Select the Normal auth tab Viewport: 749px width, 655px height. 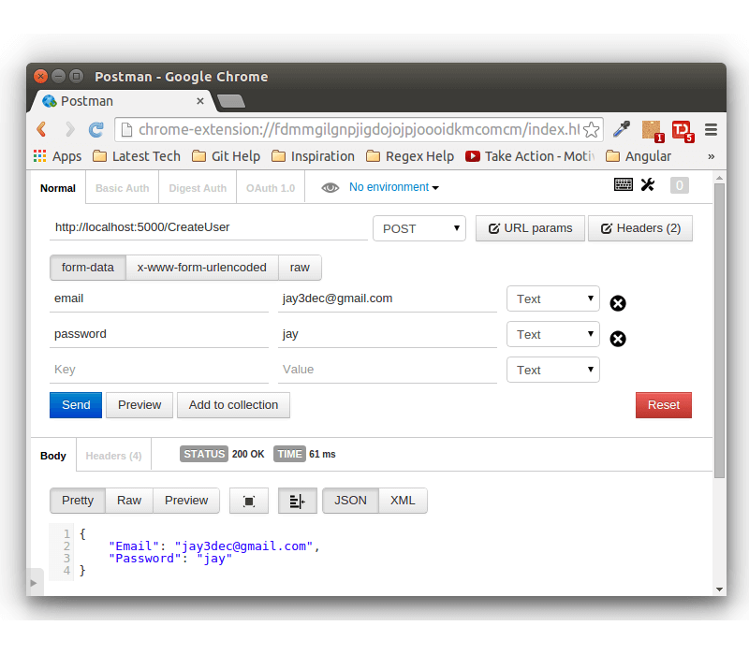pos(58,188)
